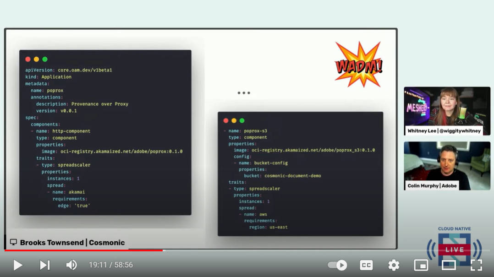
Task: Click the WADM! burst graphic
Action: (359, 65)
